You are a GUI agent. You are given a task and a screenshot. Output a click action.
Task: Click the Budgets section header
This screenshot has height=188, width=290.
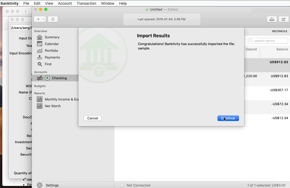click(x=40, y=86)
